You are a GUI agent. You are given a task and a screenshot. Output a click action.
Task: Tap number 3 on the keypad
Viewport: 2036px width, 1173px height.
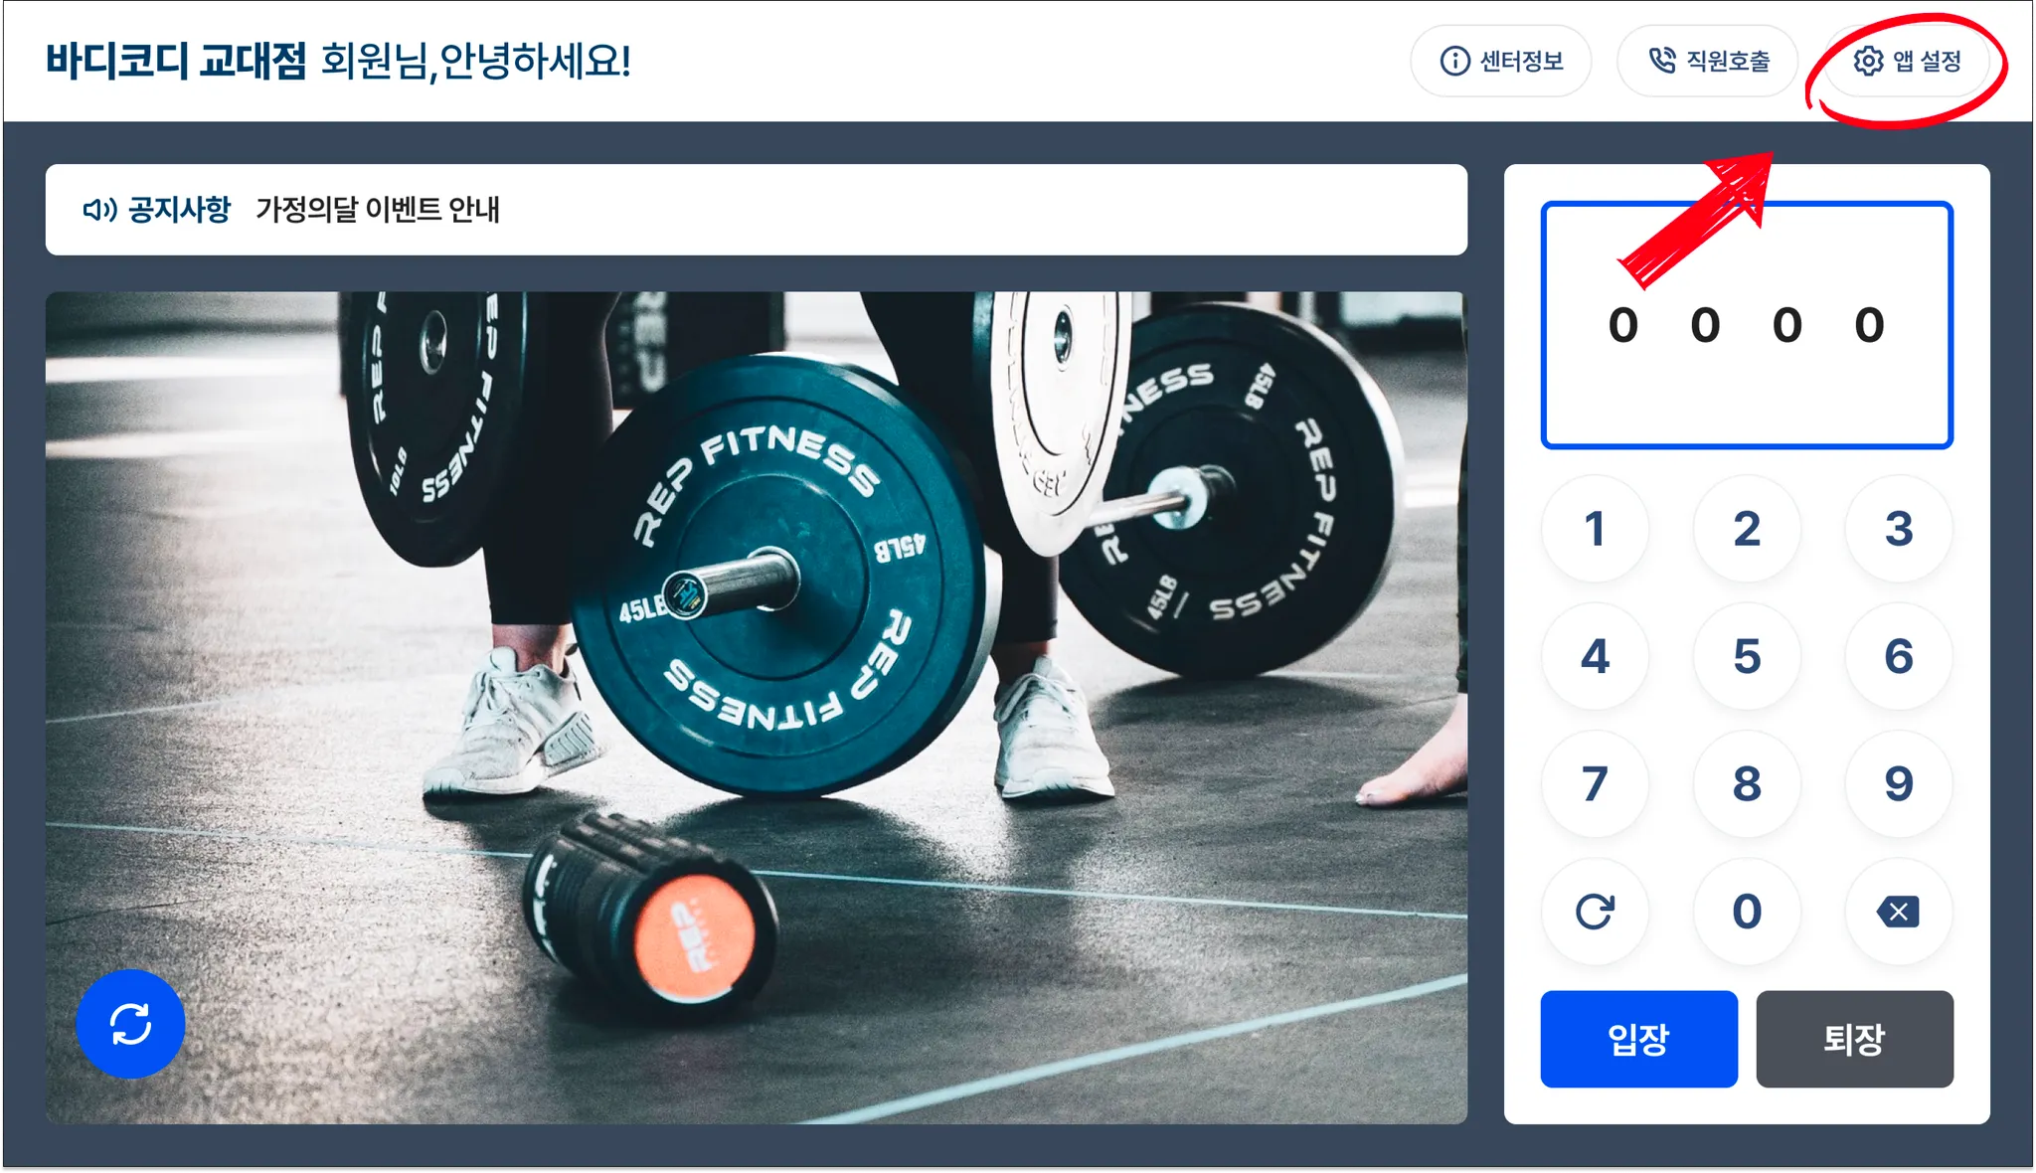click(1898, 529)
